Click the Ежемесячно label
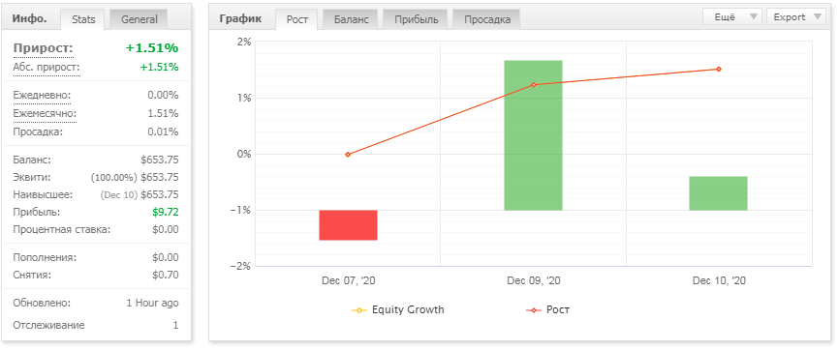The width and height of the screenshot is (838, 350). 45,114
